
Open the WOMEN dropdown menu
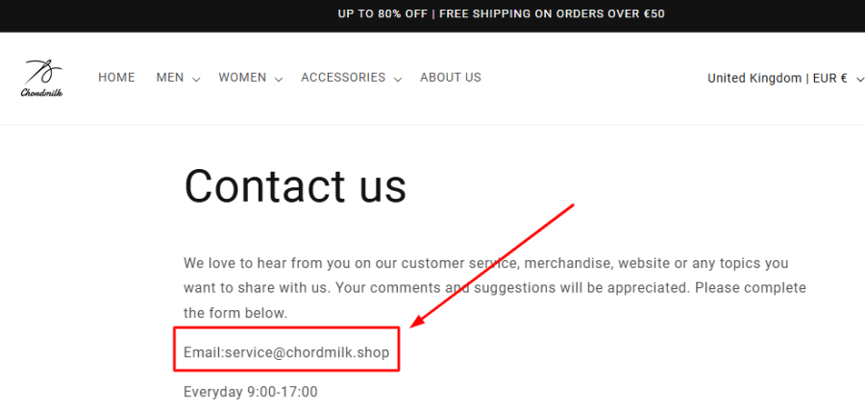tap(242, 78)
